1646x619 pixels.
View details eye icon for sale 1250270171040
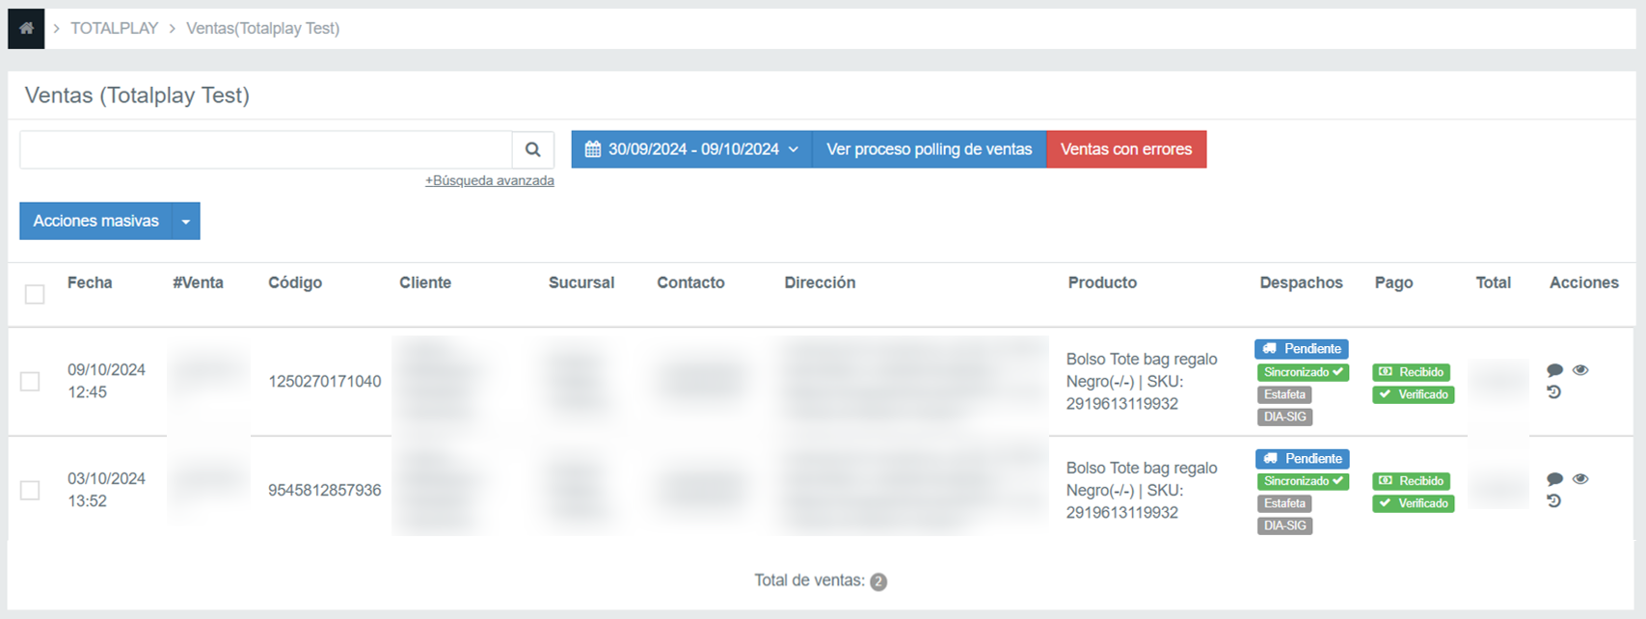coord(1580,370)
